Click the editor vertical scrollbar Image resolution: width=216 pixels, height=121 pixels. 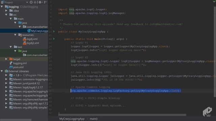tap(215, 52)
